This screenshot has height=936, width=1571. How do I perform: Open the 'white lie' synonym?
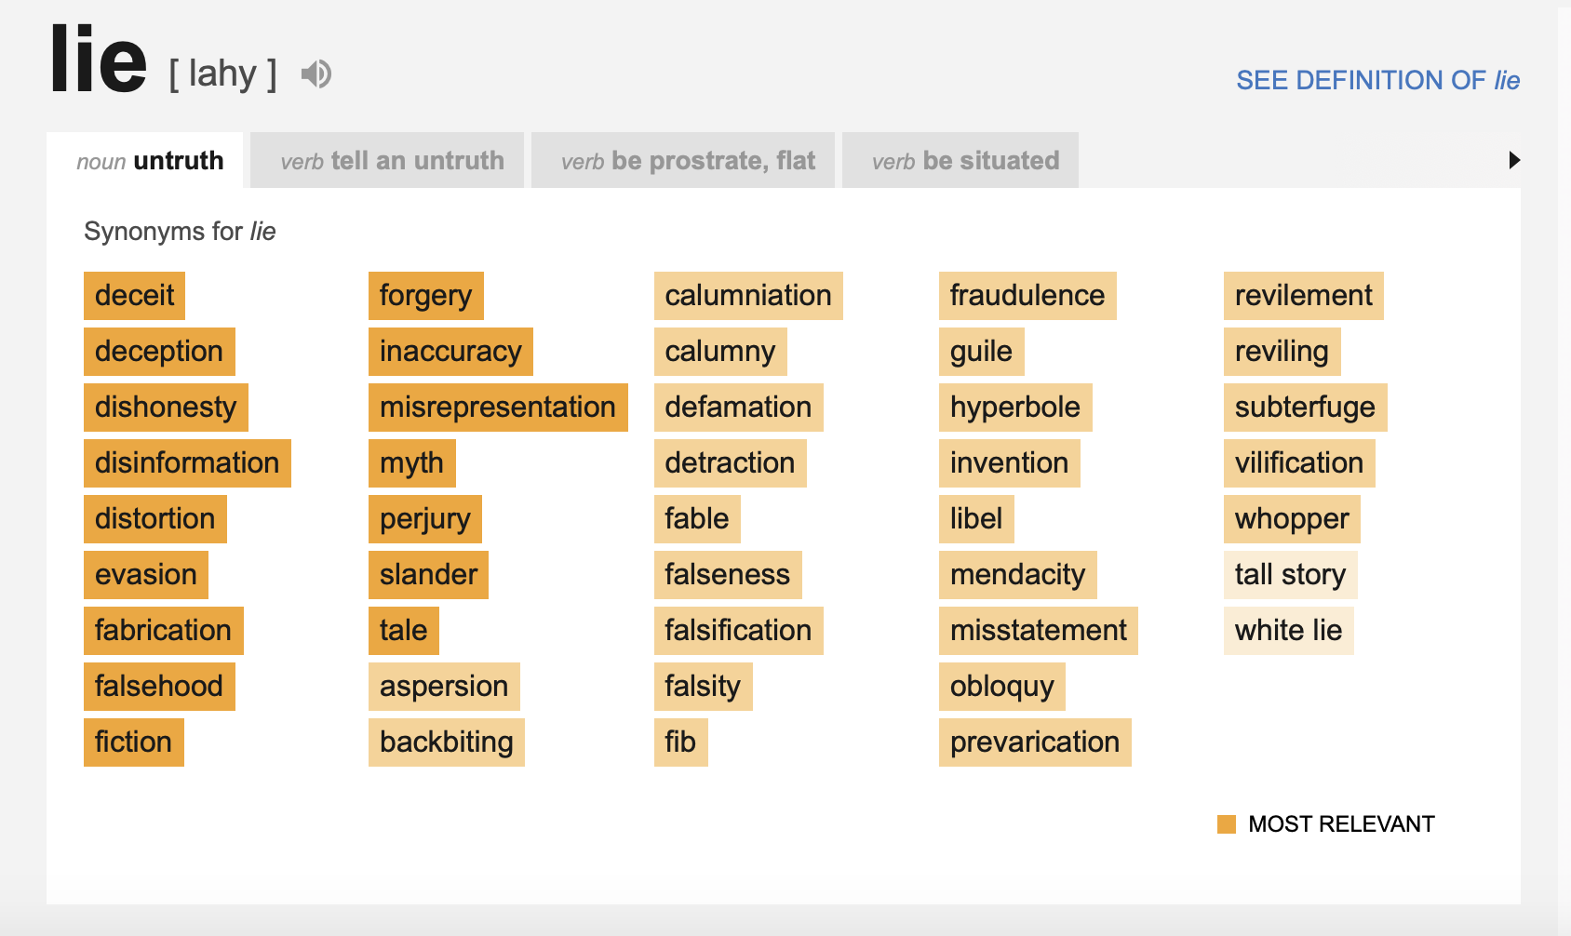1288,631
